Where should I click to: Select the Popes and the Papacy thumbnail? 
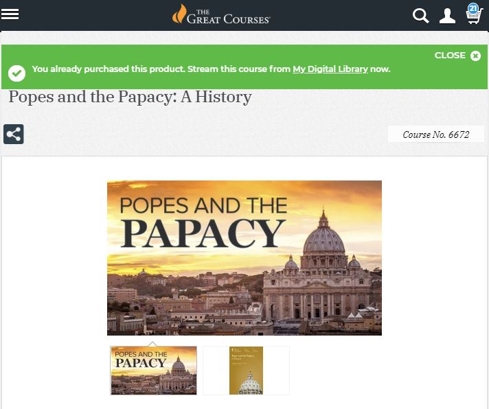coord(153,371)
